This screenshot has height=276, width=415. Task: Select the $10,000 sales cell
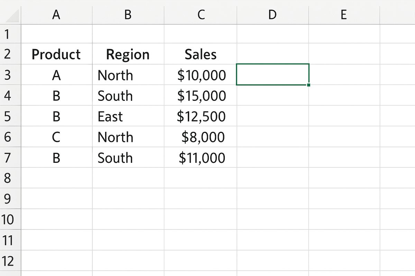201,74
